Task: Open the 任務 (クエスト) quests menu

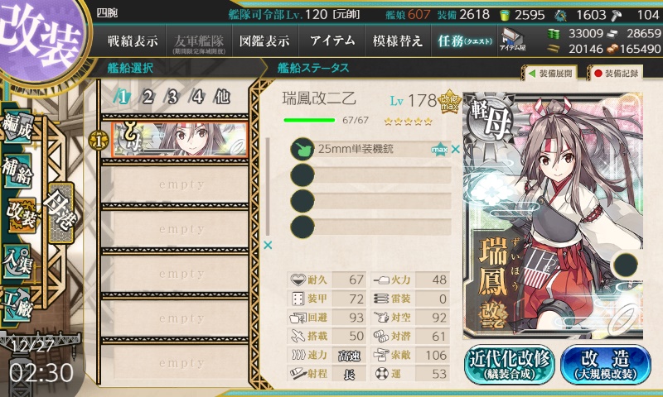Action: (x=464, y=41)
